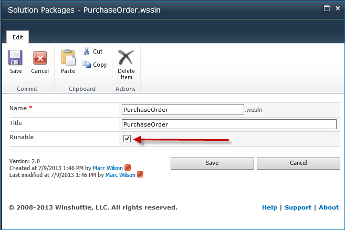Click the Paste clipboard icon
Viewport: 345px width, 230px height.
pos(68,57)
